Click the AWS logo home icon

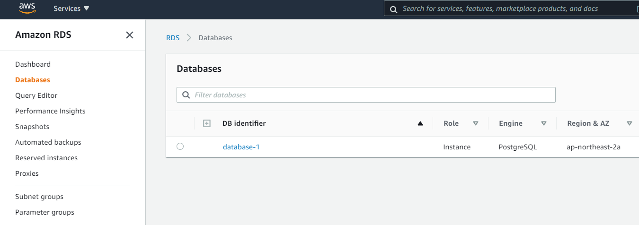click(27, 9)
